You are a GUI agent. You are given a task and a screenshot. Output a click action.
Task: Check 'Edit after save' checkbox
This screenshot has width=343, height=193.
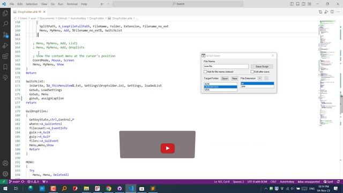pyautogui.click(x=252, y=72)
